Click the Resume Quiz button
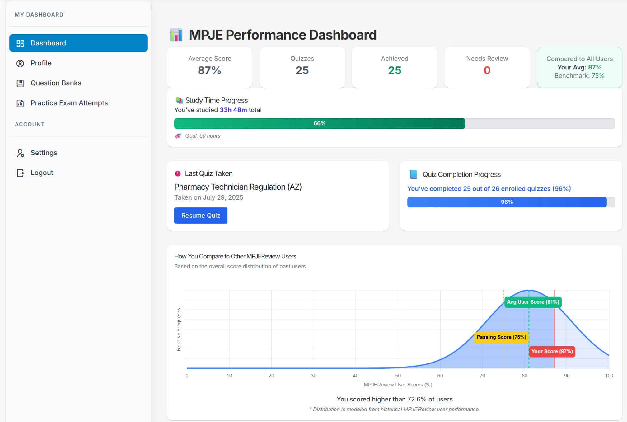This screenshot has height=422, width=627. tap(201, 215)
